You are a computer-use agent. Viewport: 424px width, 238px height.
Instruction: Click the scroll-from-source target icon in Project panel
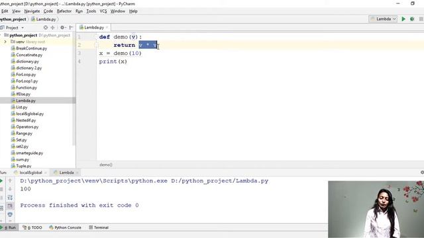(x=46, y=28)
